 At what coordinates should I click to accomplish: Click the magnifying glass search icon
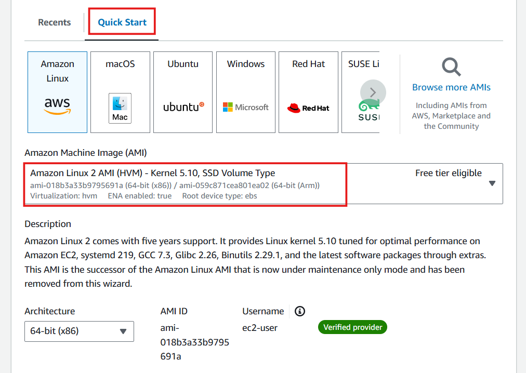coord(451,67)
